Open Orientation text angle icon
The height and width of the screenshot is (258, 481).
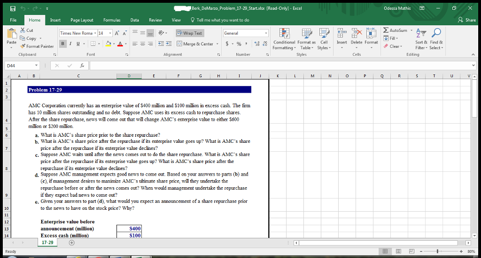pos(162,33)
